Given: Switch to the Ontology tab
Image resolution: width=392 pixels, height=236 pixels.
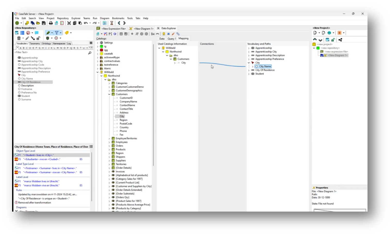Looking at the screenshot, I should coord(46,43).
